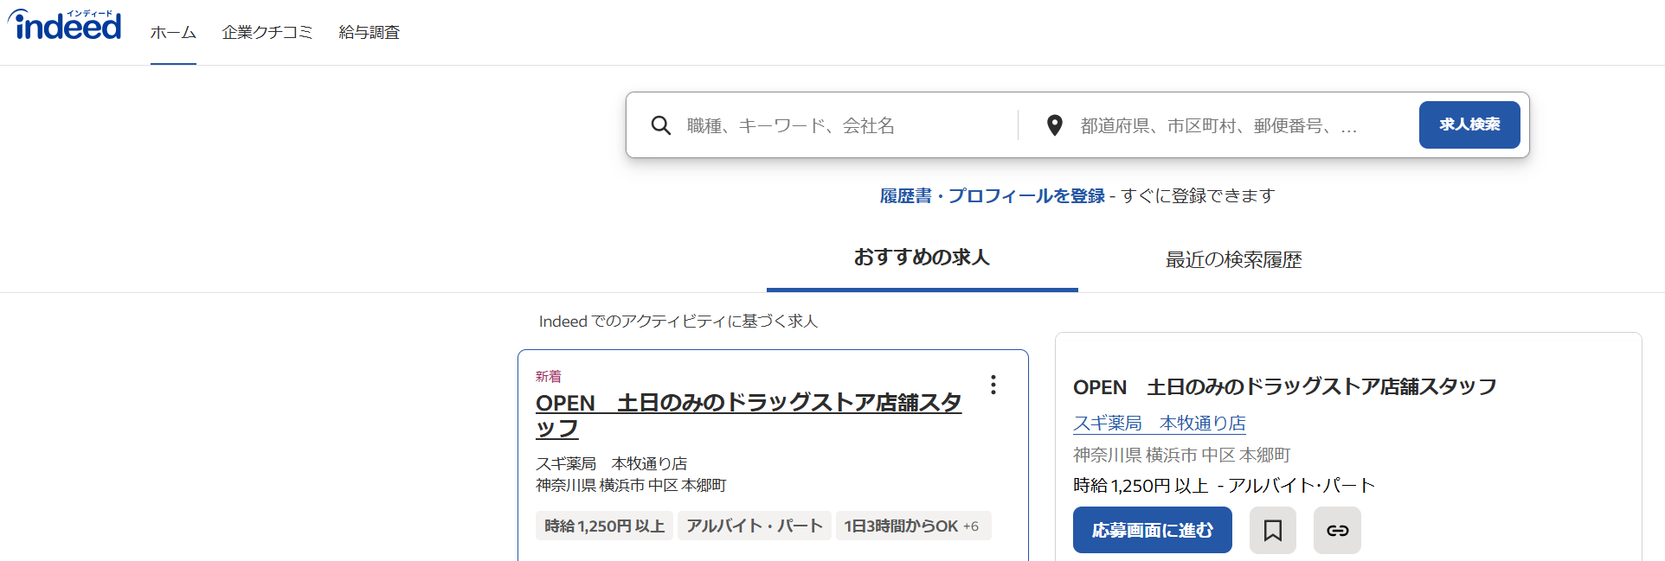This screenshot has height=561, width=1665.
Task: Click the 時給 1,250円 以上 tag
Action: 605,526
